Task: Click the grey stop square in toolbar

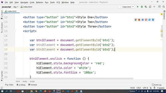Action: pyautogui.click(x=154, y=7)
